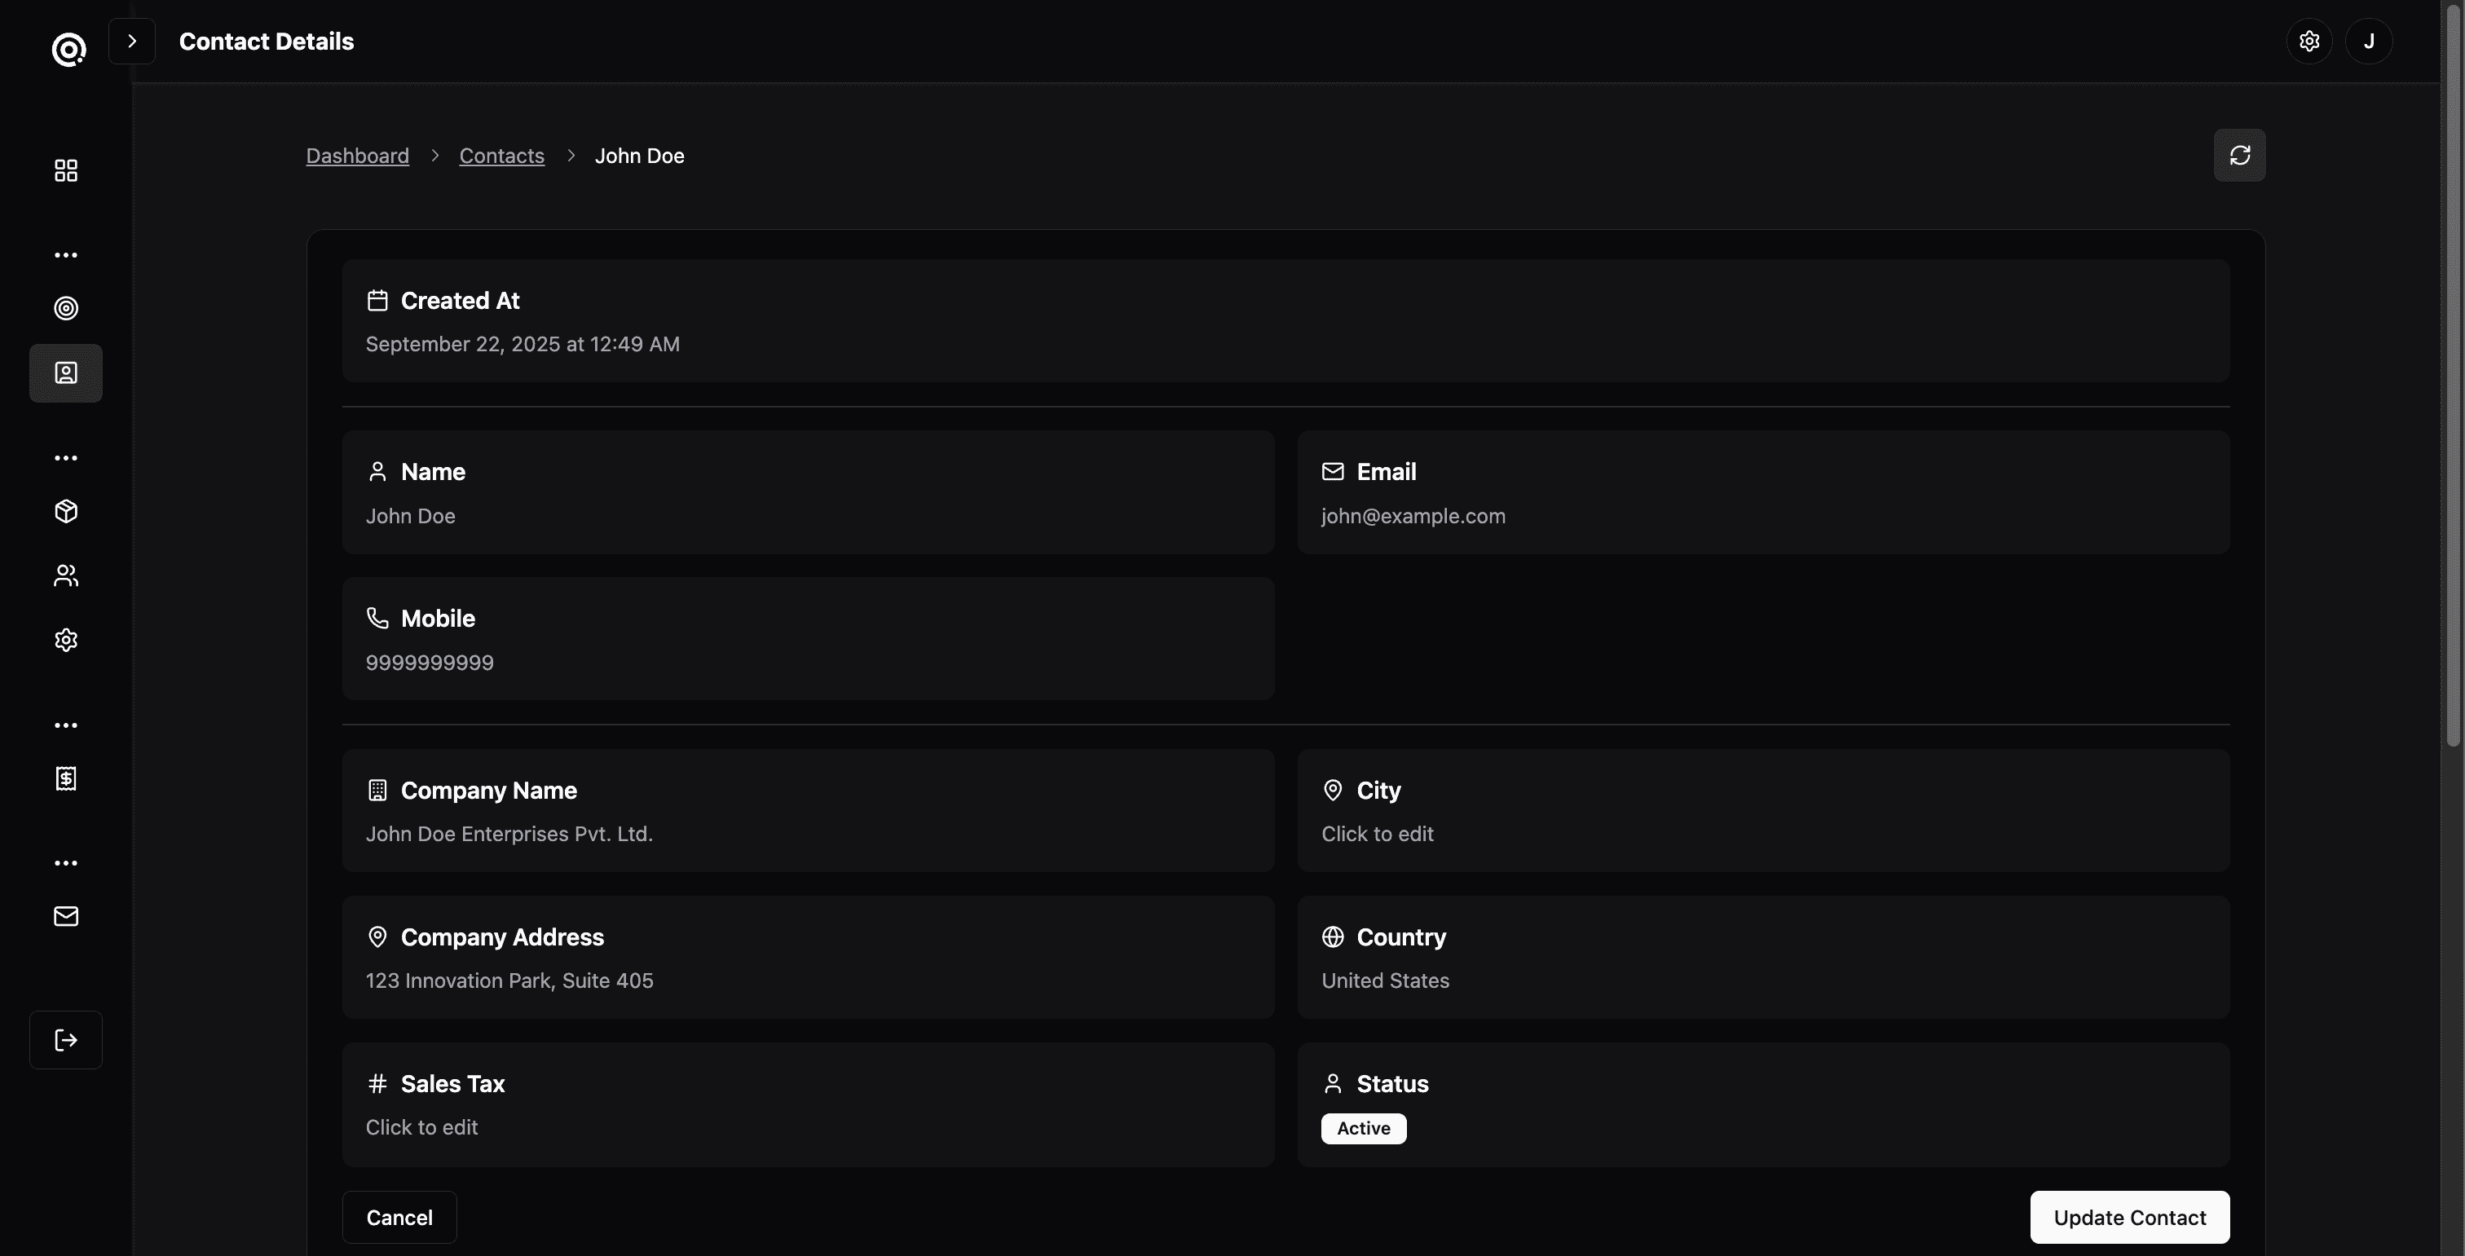Expand first ellipsis section in sidebar
This screenshot has height=1256, width=2465.
pyautogui.click(x=66, y=254)
